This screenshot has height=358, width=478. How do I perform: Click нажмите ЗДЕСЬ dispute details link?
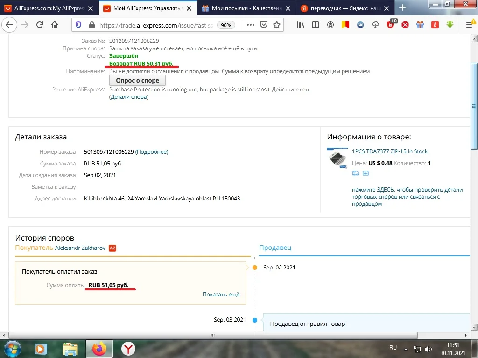click(407, 197)
